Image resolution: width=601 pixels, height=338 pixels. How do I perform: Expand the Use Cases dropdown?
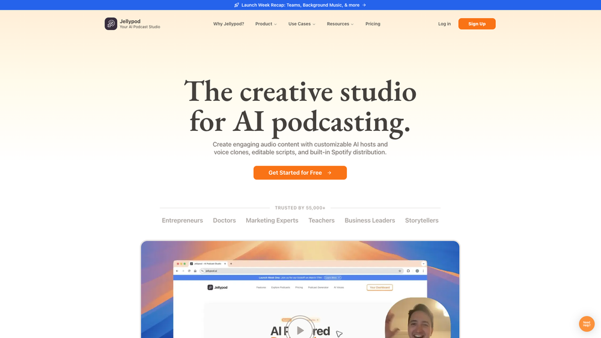pyautogui.click(x=302, y=24)
